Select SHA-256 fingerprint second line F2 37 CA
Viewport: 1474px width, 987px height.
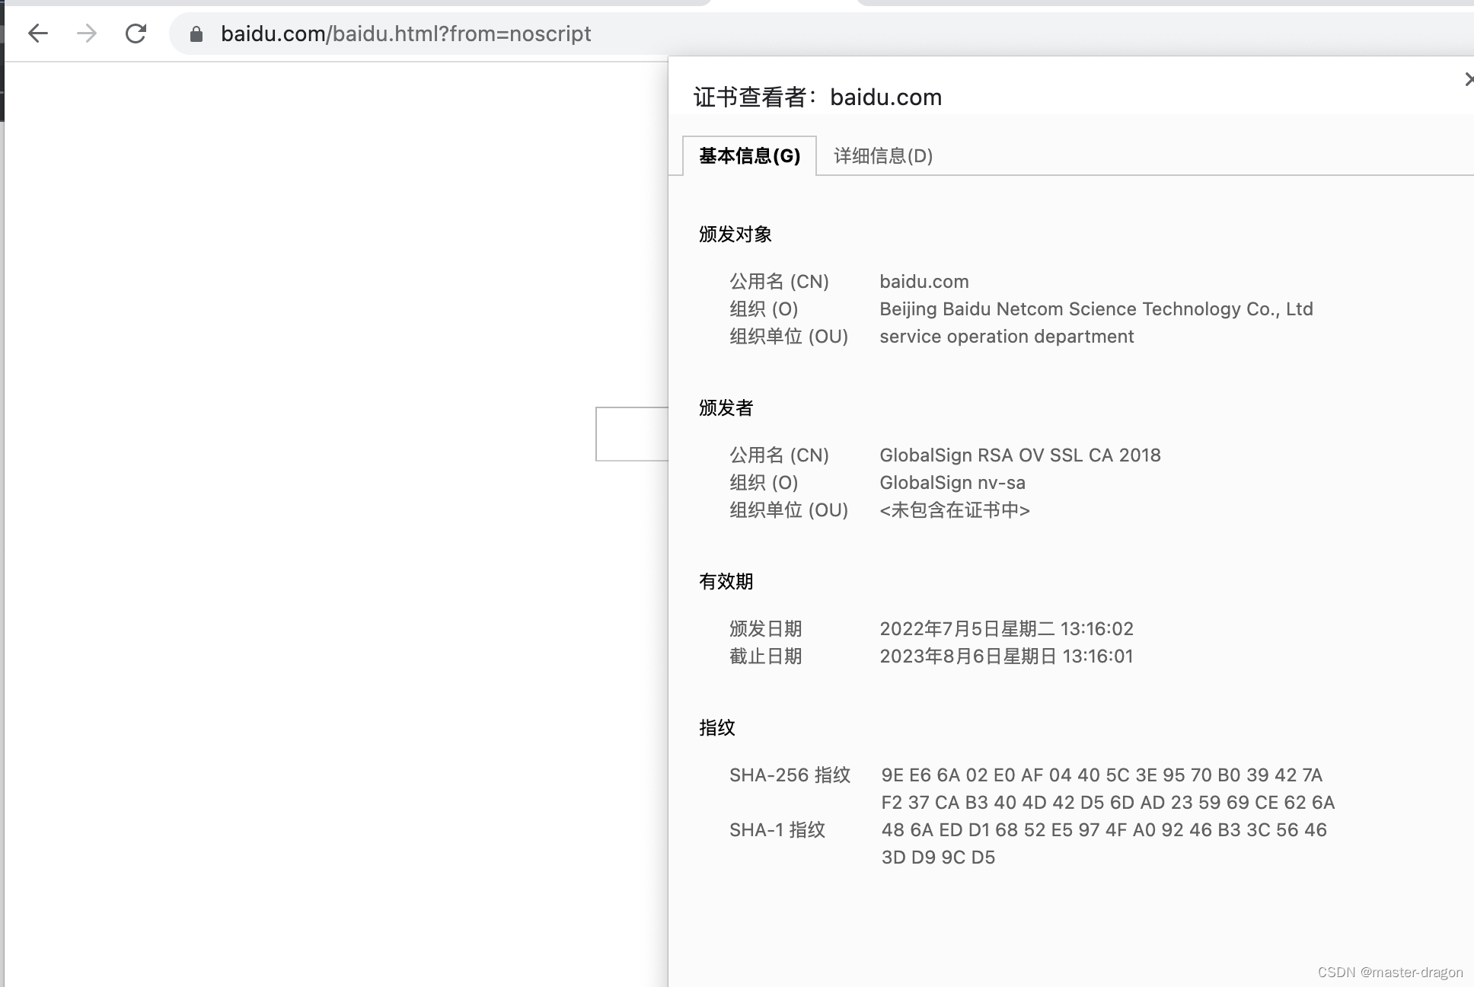tap(1108, 803)
